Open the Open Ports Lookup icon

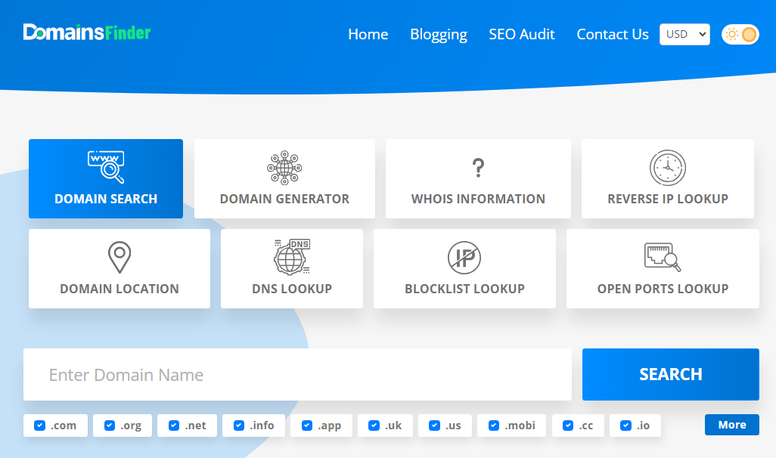tap(663, 258)
